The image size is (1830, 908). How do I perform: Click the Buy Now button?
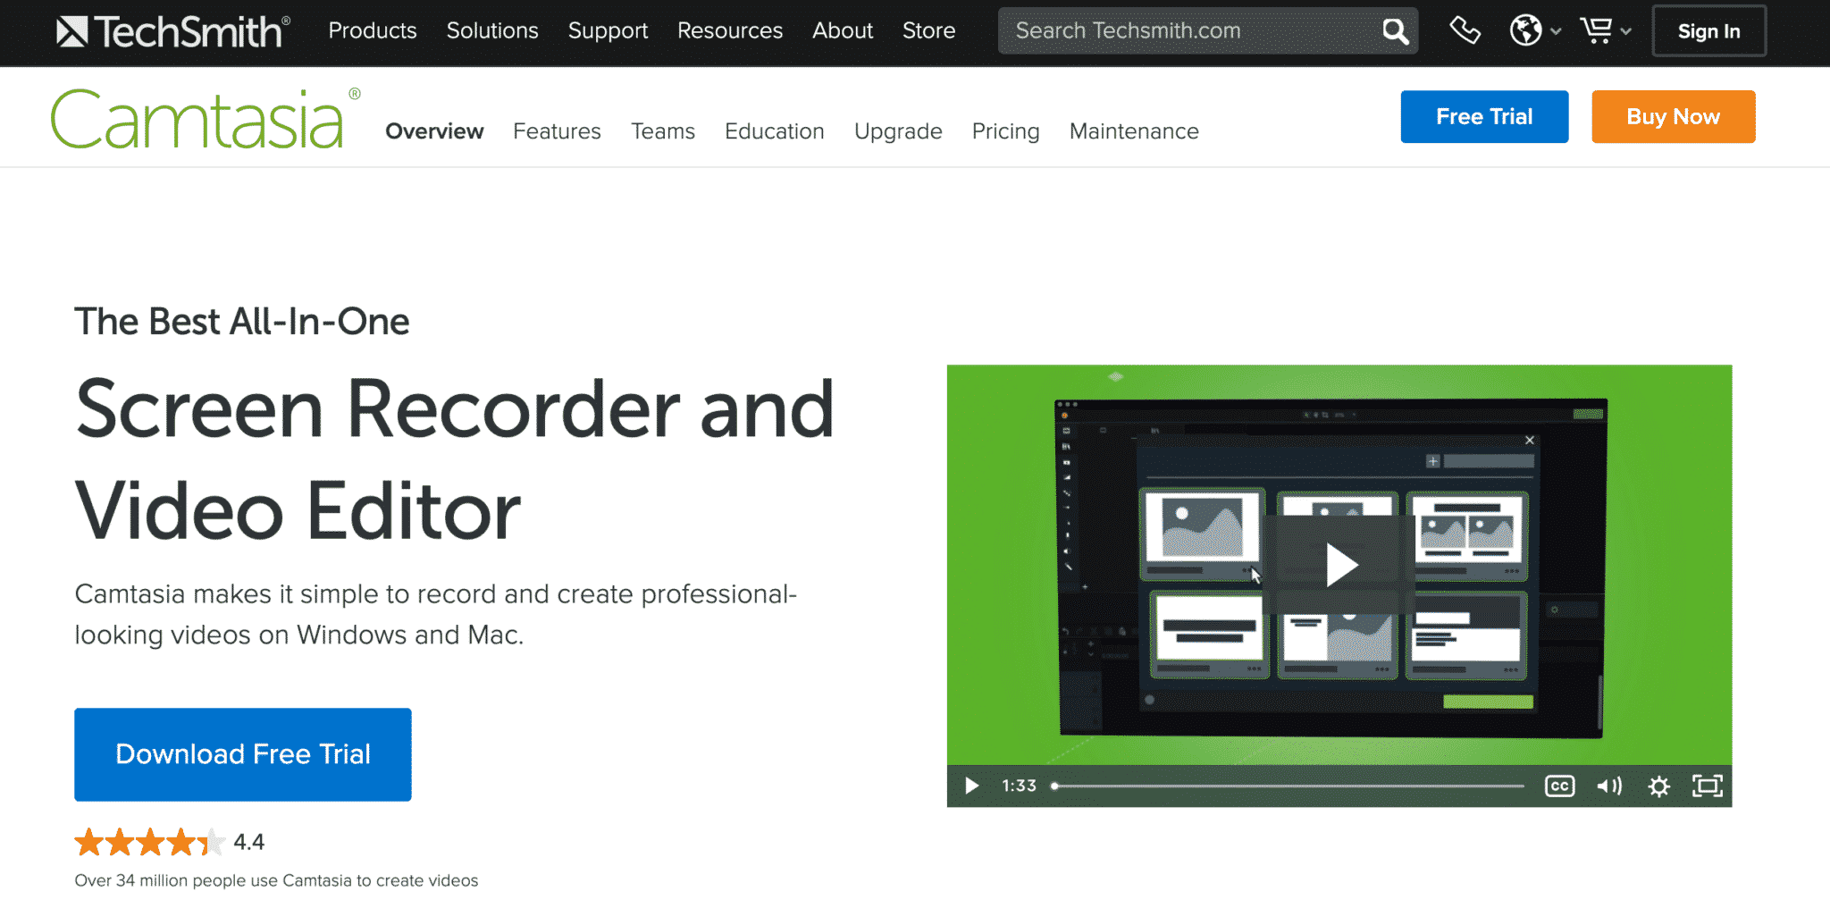click(x=1672, y=116)
